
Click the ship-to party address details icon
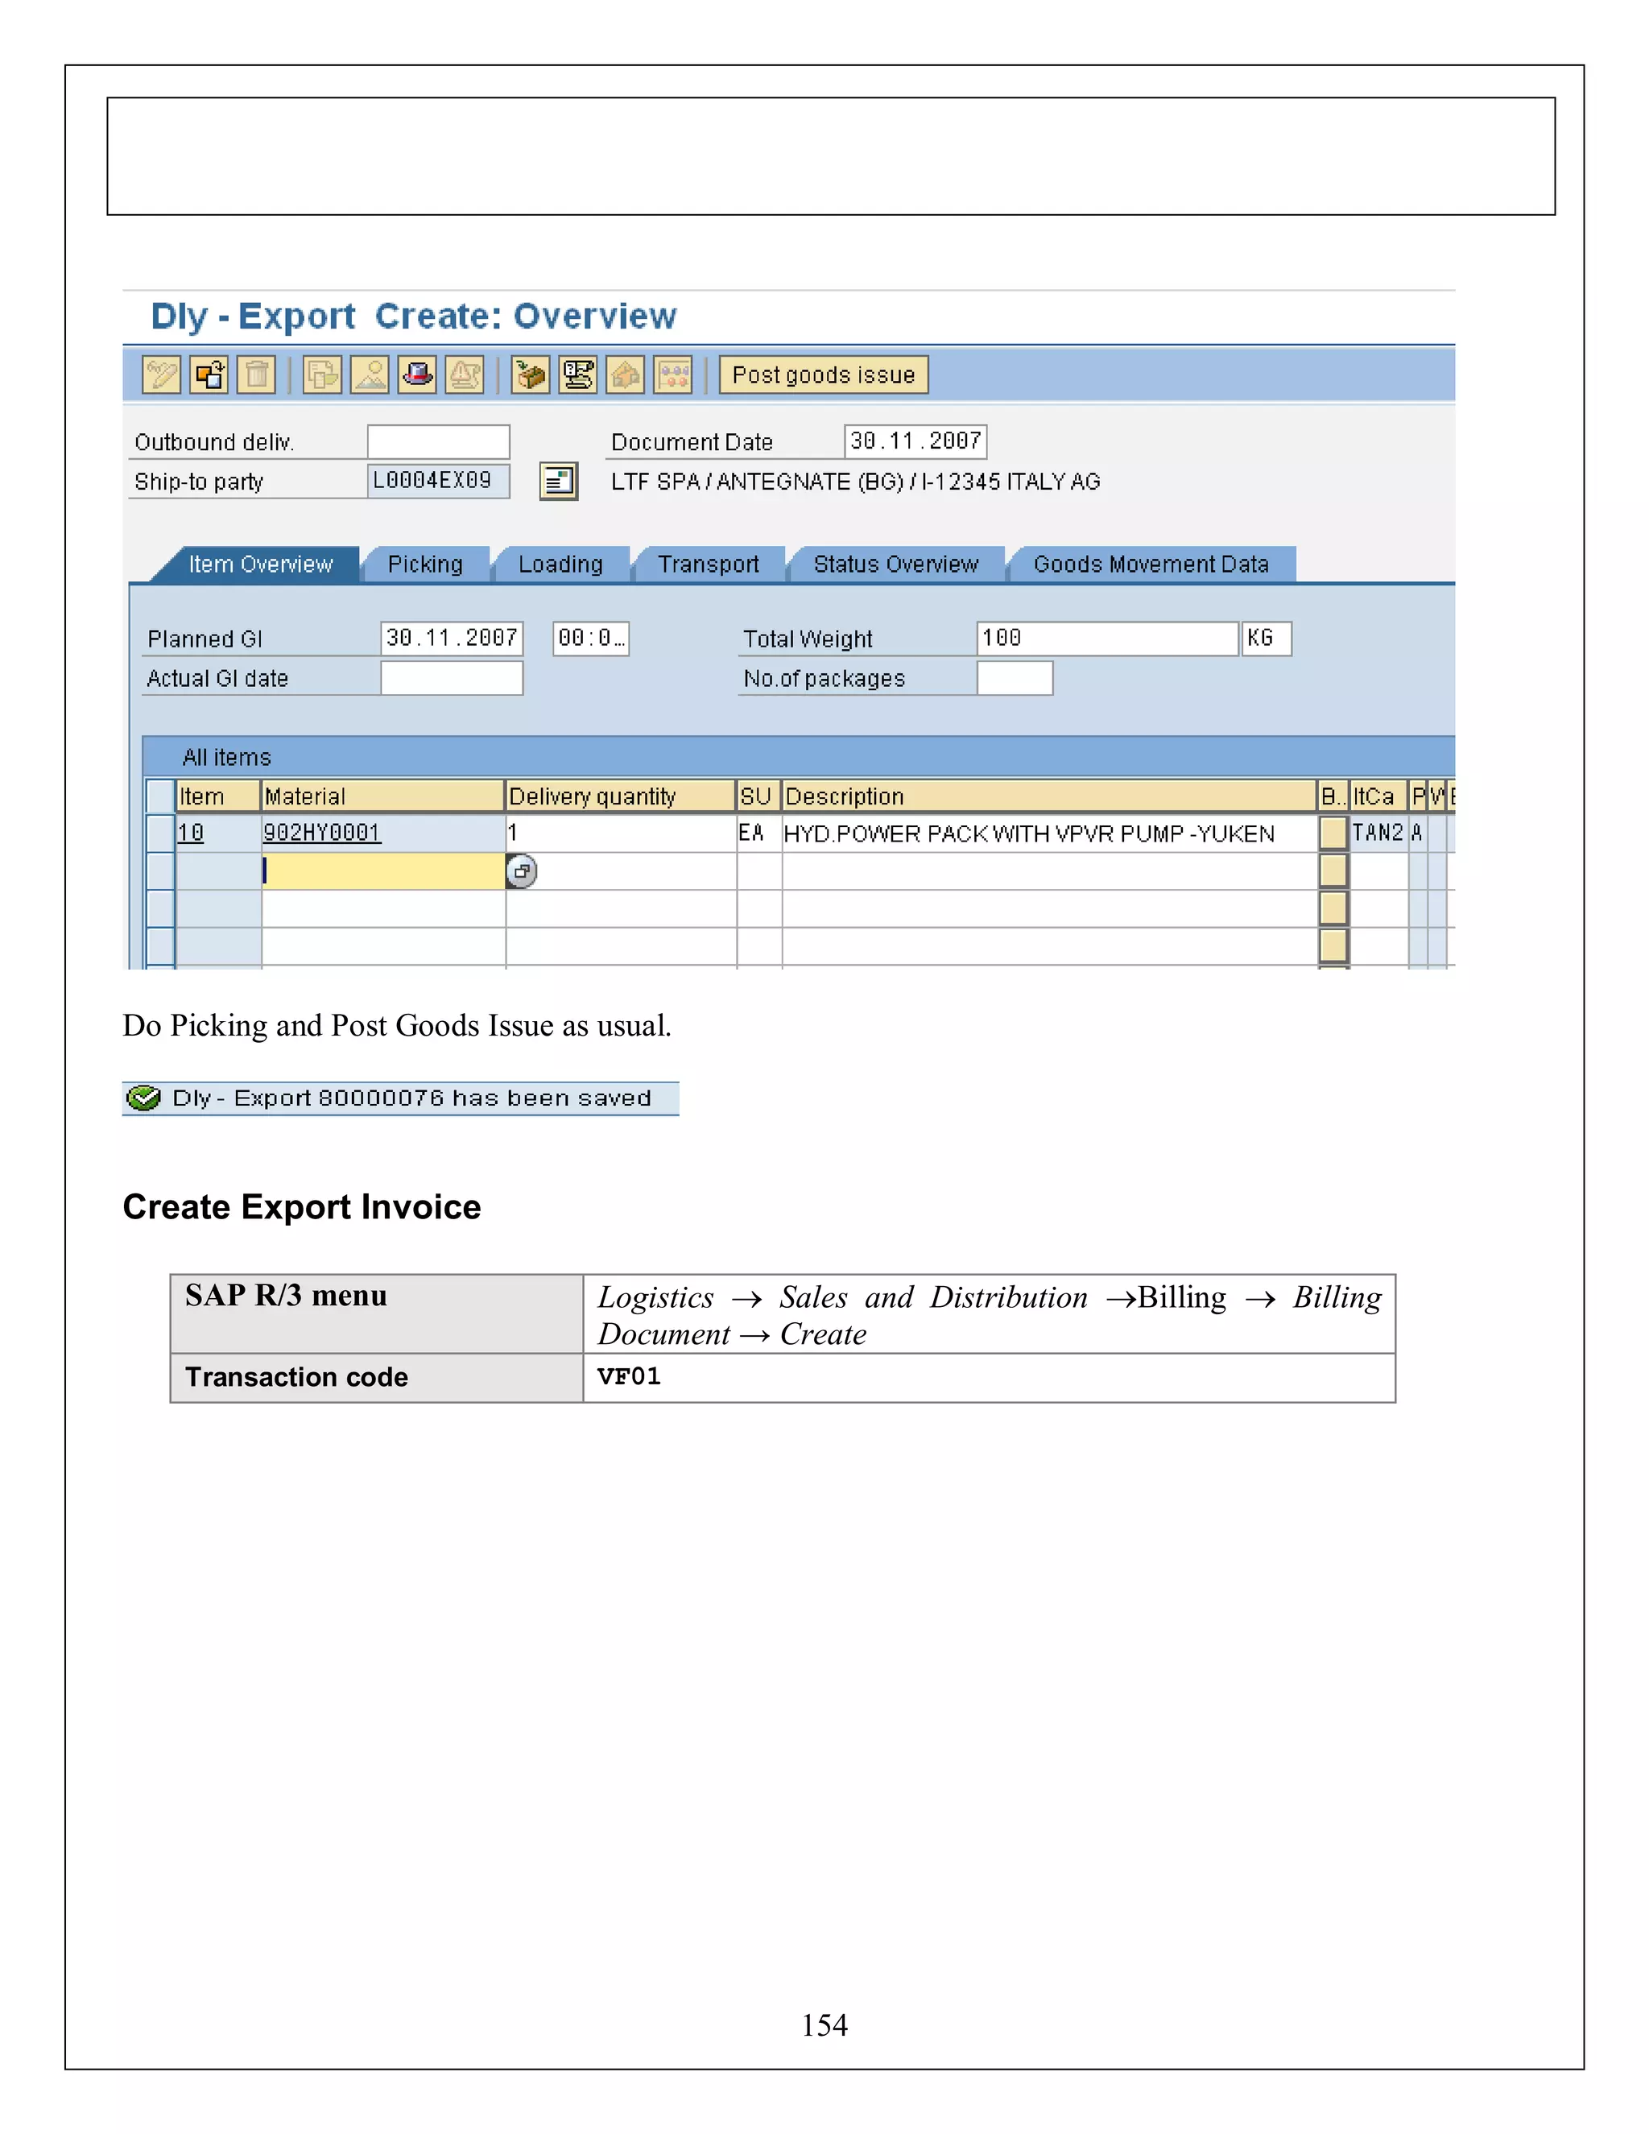559,482
